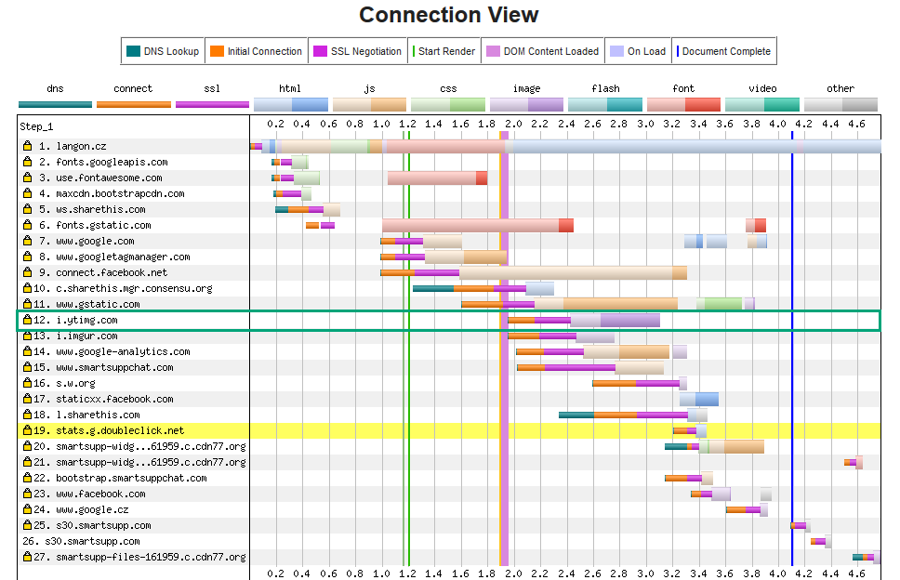This screenshot has width=900, height=580.
Task: Click the flash color key bar
Action: 605,104
